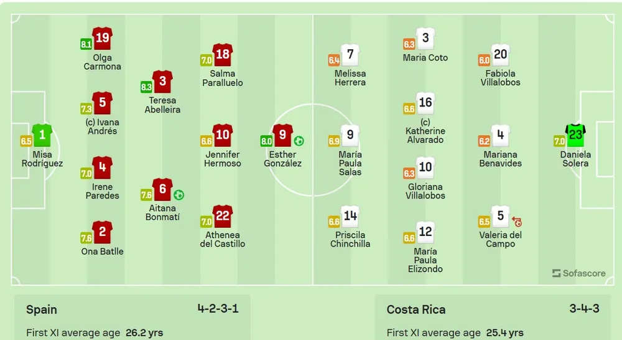622x340 pixels.
Task: Click the goal icon next to Esther González
Action: click(299, 141)
